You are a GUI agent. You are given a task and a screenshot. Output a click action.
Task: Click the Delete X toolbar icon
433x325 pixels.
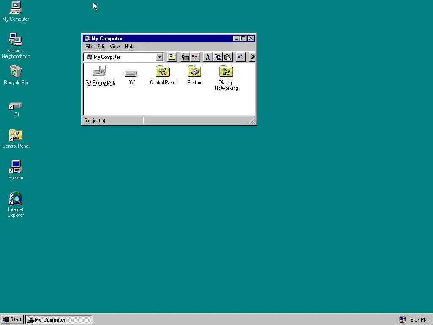point(252,57)
